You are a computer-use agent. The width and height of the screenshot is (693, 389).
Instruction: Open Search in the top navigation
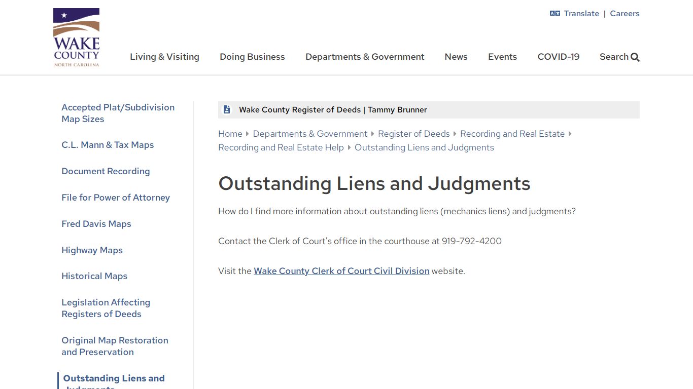point(619,57)
